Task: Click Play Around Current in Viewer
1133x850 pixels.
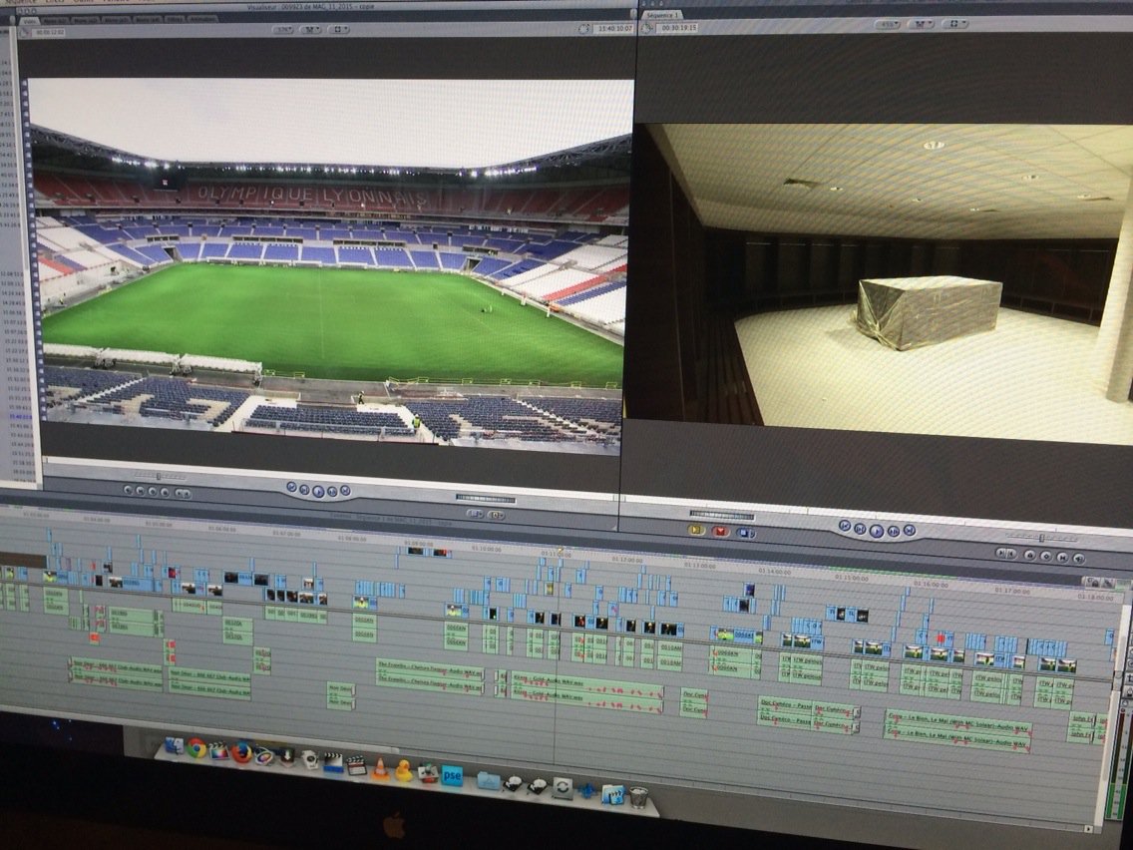Action: click(x=332, y=492)
